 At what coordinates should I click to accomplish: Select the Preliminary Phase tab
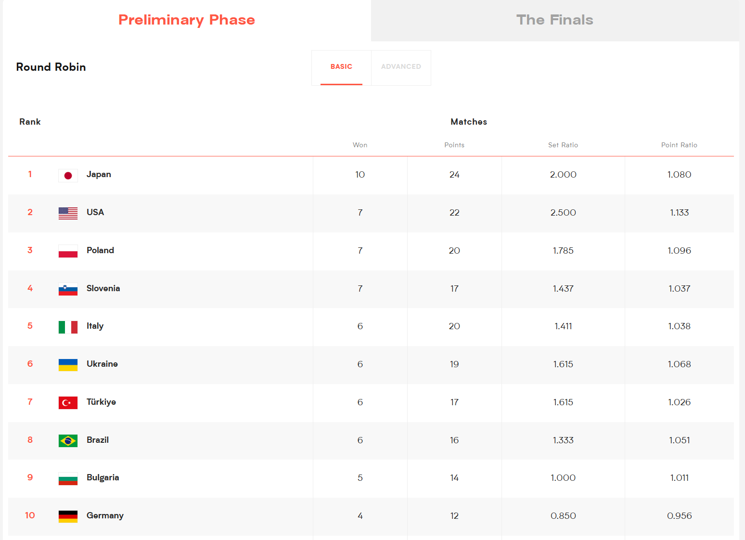coord(187,20)
